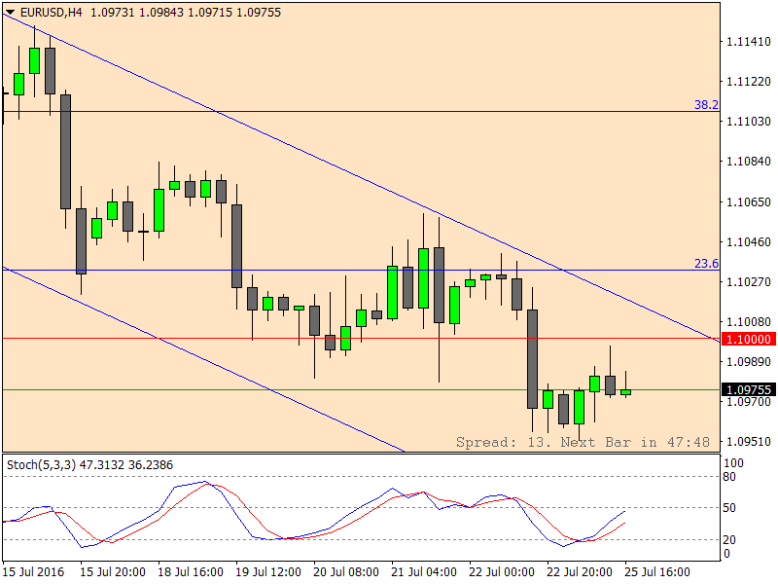Click the 1.11220 price scale value
The height and width of the screenshot is (584, 778).
click(749, 82)
